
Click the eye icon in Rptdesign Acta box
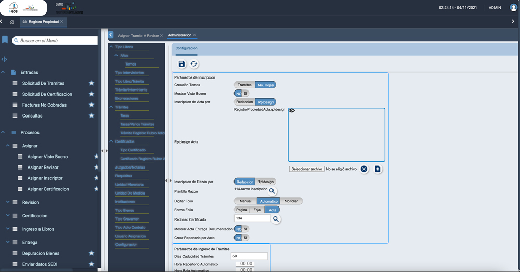click(x=292, y=111)
